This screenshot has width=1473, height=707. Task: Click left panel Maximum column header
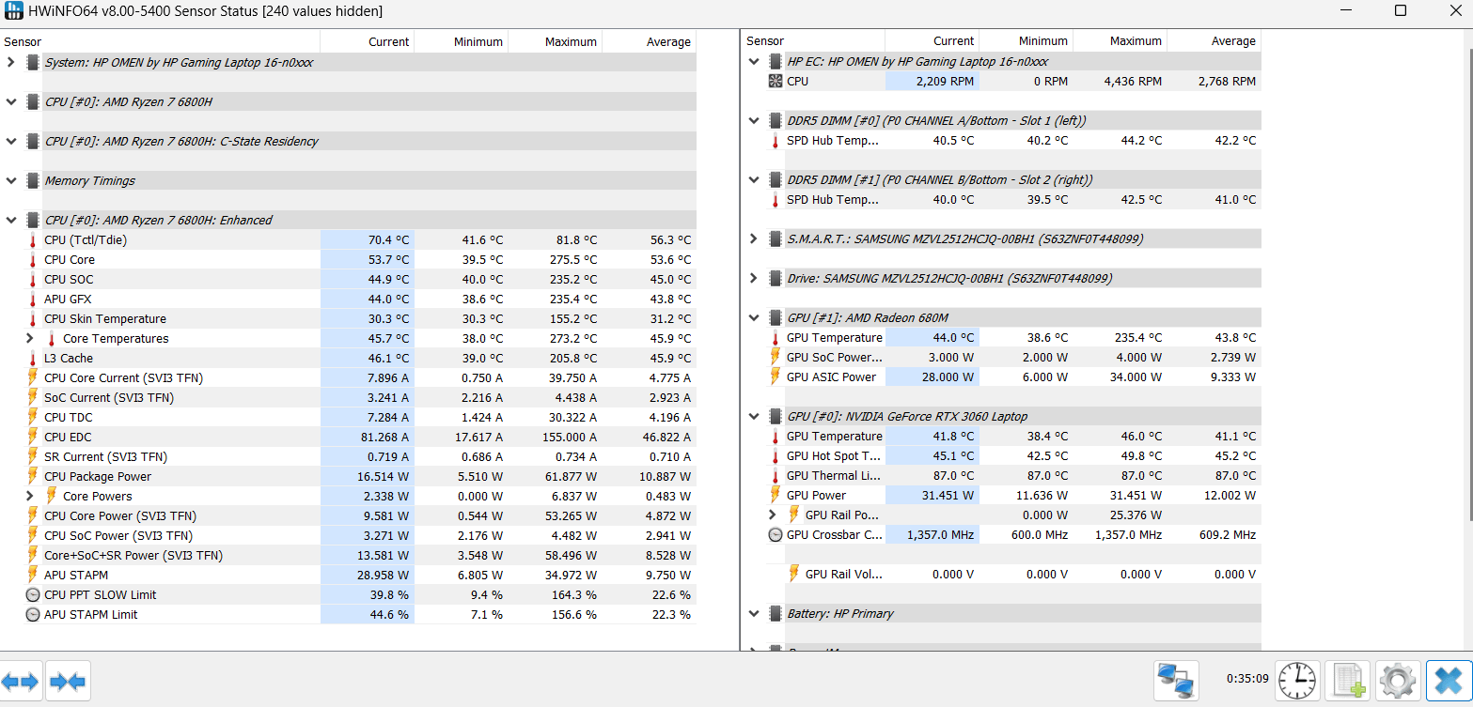tap(556, 41)
